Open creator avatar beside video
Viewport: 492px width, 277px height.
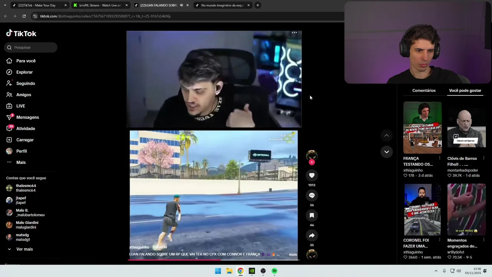pyautogui.click(x=312, y=155)
